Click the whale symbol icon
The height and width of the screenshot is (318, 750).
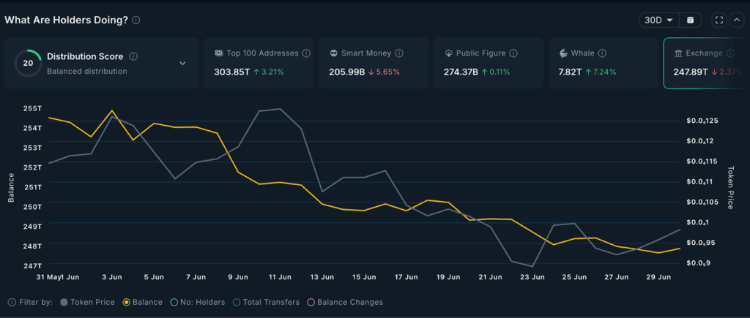click(x=563, y=53)
